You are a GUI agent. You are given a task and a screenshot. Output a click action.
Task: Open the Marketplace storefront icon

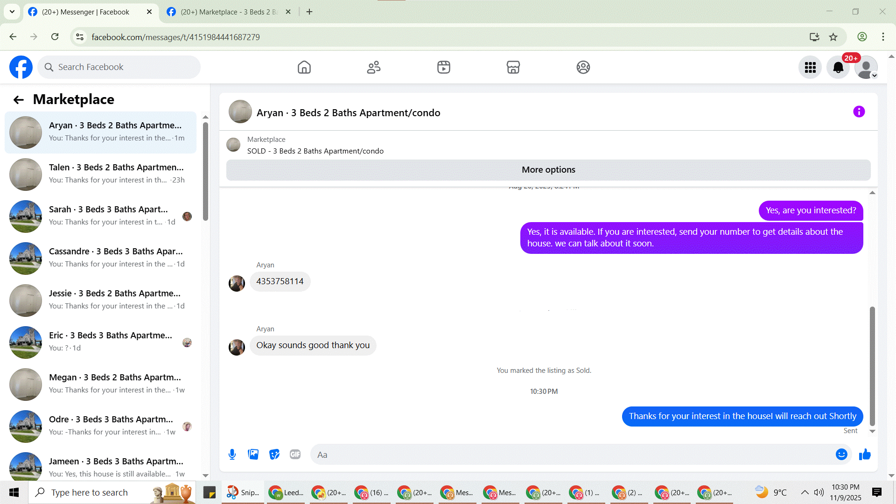click(x=513, y=67)
